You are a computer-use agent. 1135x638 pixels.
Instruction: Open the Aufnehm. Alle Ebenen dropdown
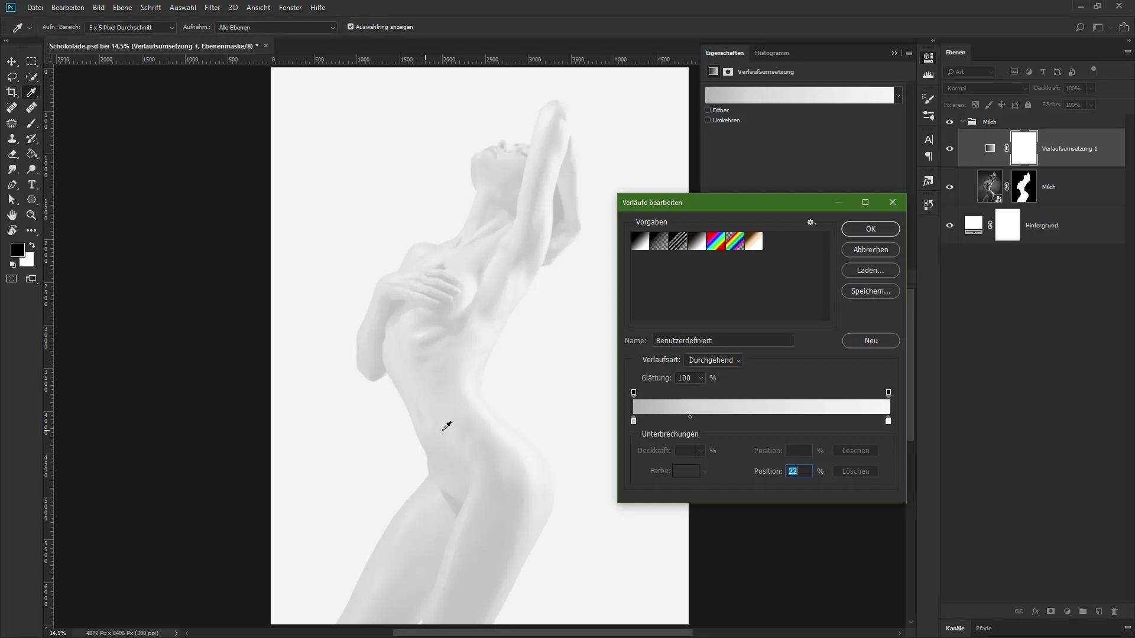click(276, 27)
